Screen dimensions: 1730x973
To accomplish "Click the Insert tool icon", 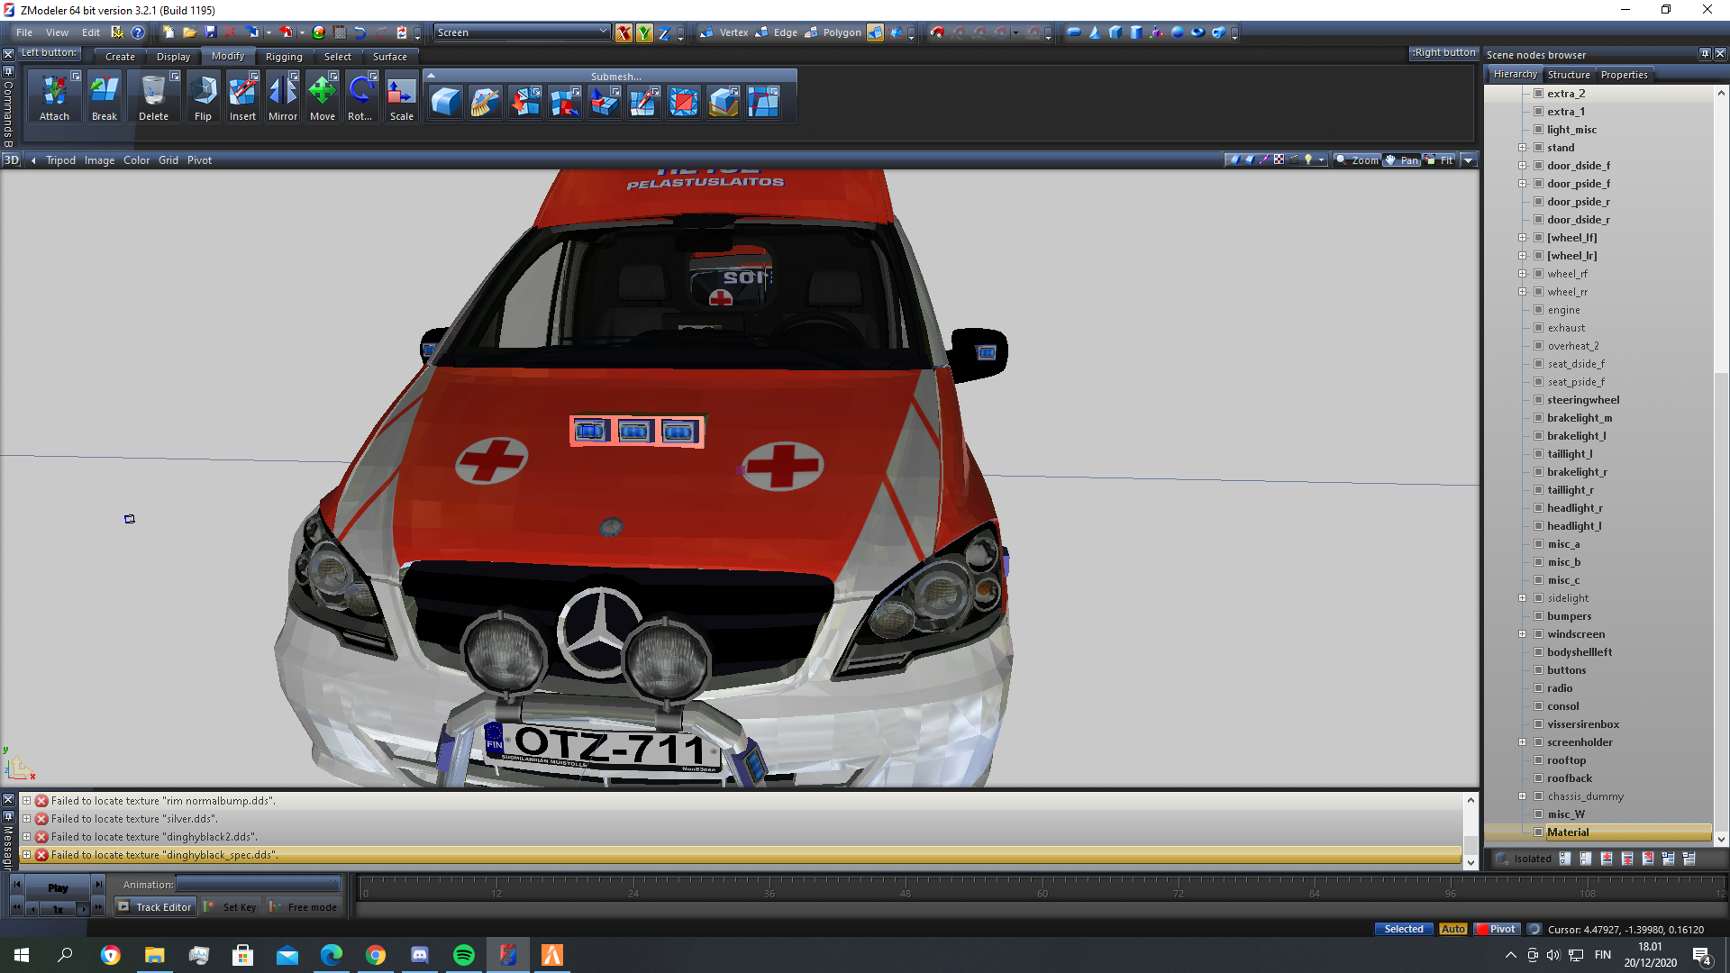I will click(x=242, y=92).
